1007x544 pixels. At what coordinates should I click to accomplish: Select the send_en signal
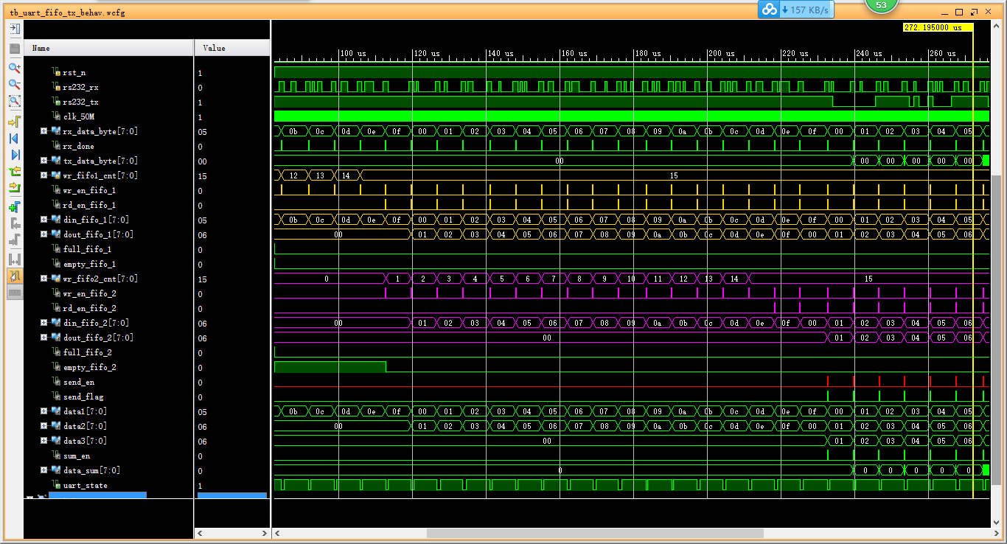pyautogui.click(x=78, y=383)
